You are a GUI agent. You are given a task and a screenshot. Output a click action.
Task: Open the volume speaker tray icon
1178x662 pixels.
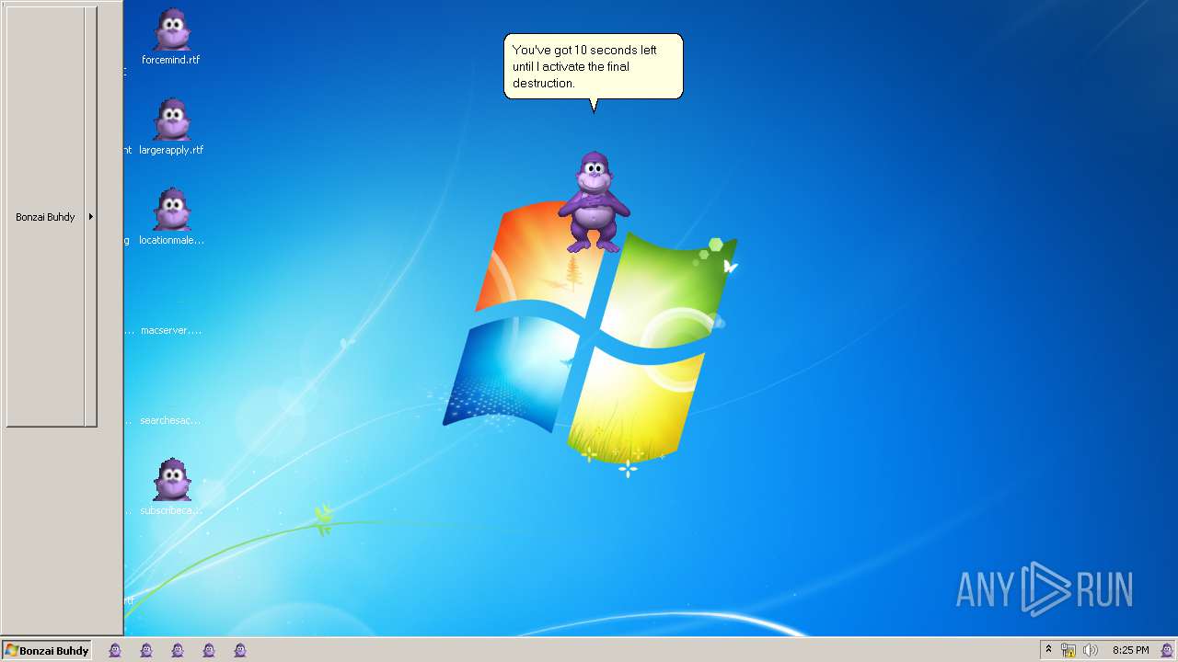coord(1091,650)
